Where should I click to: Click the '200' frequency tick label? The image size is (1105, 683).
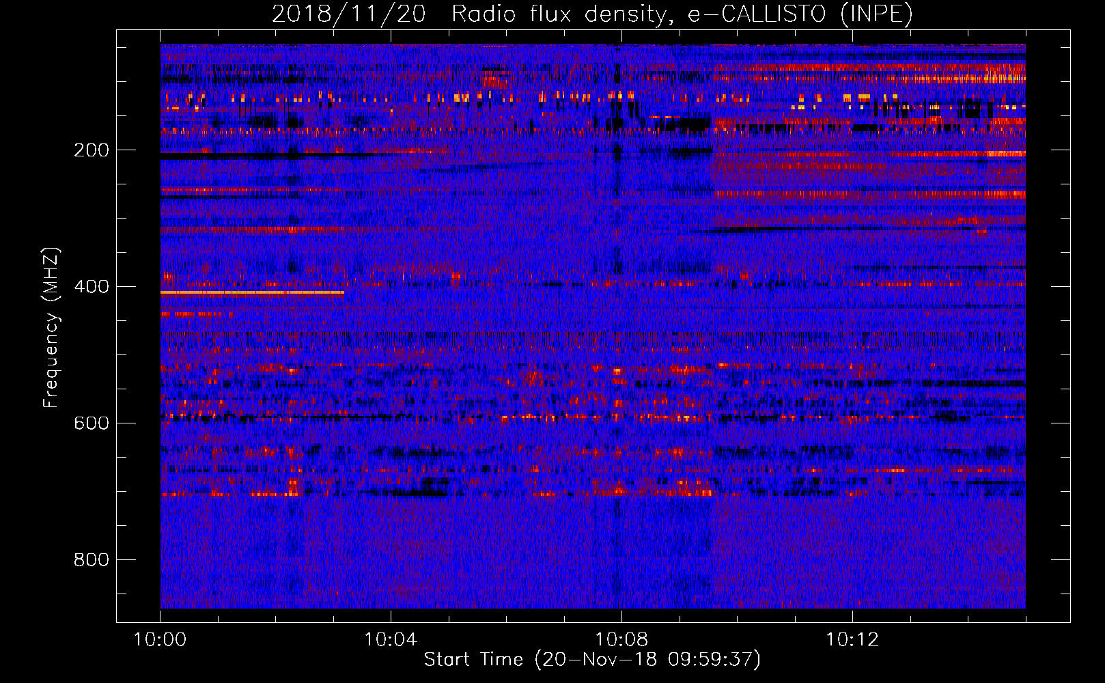(x=92, y=150)
